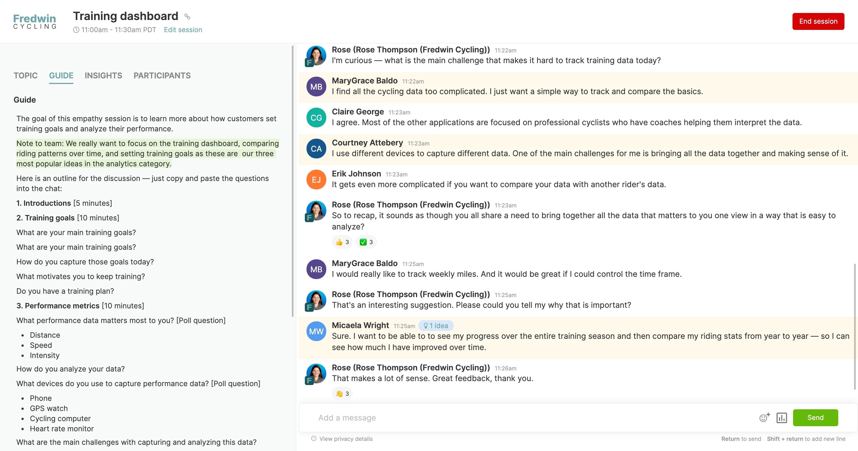Image resolution: width=858 pixels, height=451 pixels.
Task: Click the chat panel scrollbar
Action: pos(855,326)
